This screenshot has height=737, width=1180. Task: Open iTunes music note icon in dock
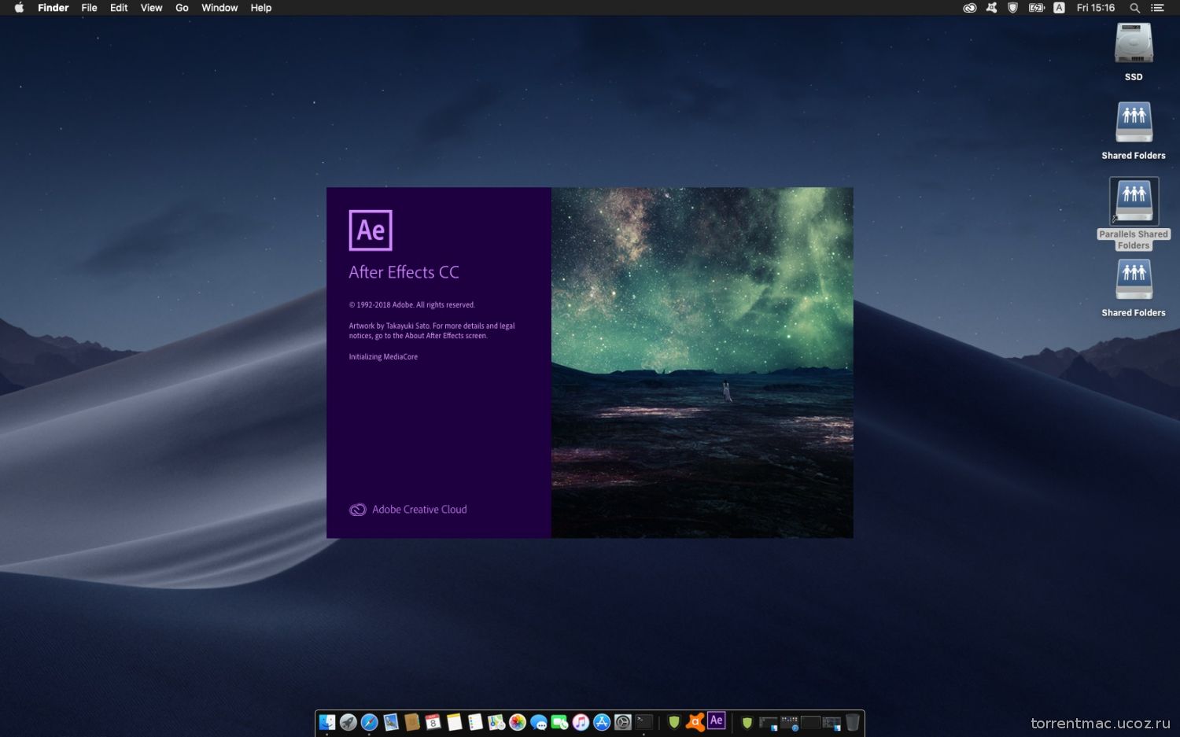pos(581,722)
